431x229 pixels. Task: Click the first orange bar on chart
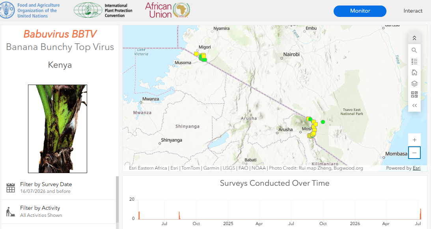pyautogui.click(x=139, y=215)
